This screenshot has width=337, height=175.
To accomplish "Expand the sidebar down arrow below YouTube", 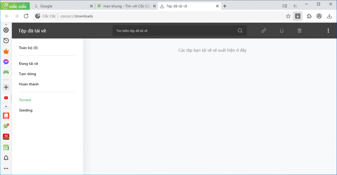I will click(6, 107).
